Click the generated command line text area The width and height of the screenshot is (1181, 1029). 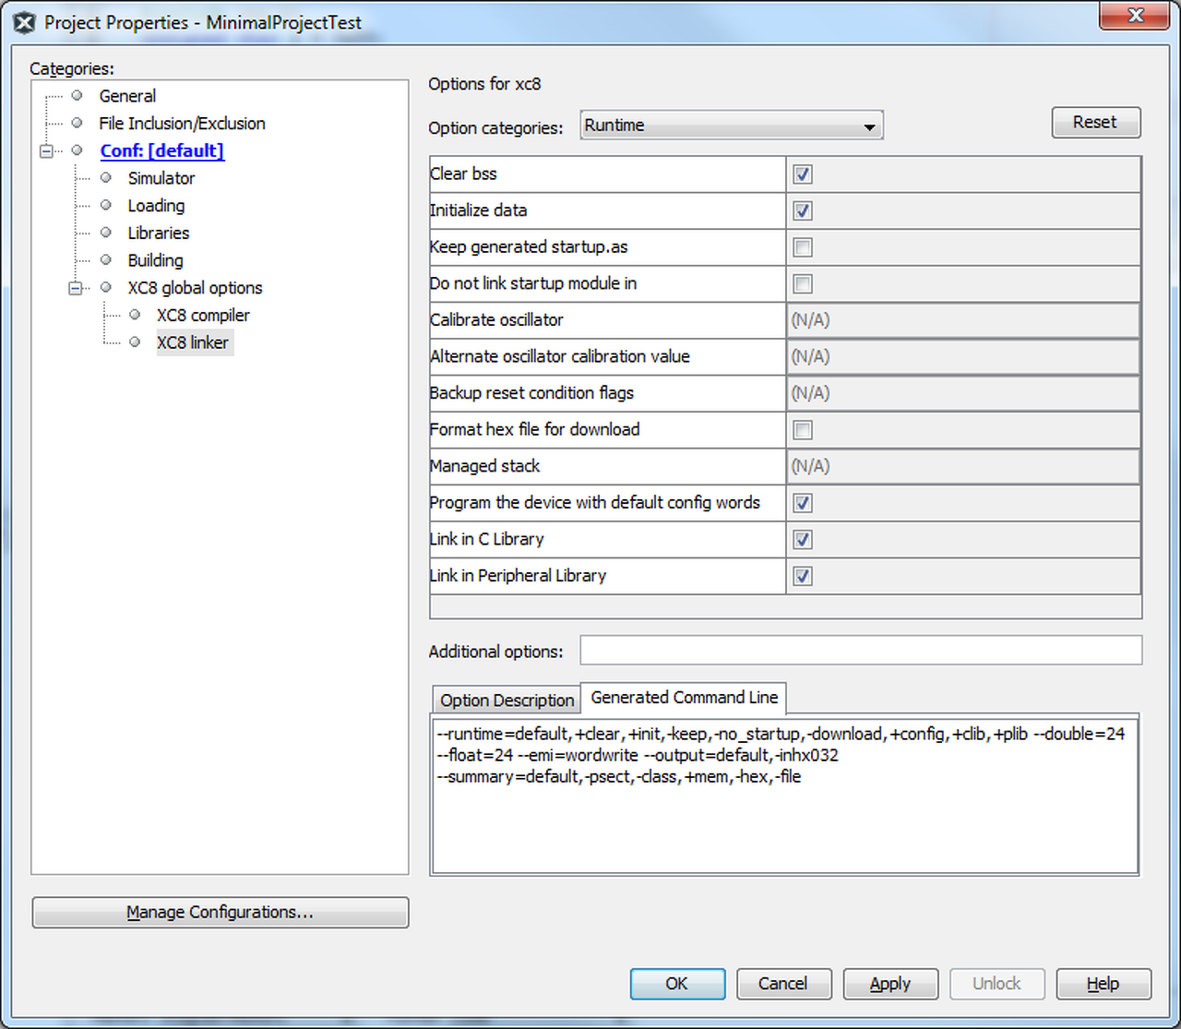785,794
